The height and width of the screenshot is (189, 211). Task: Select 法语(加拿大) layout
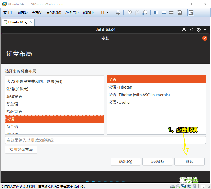click(54, 89)
